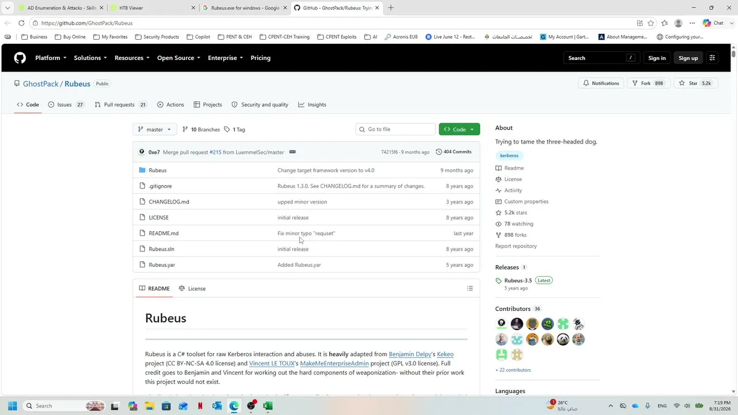The image size is (738, 415).
Task: Click the Go to file search field
Action: (396, 130)
